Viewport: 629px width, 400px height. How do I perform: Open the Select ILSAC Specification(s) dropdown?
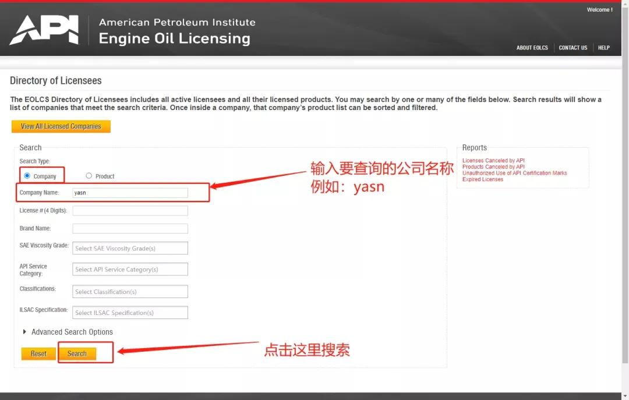pos(129,313)
